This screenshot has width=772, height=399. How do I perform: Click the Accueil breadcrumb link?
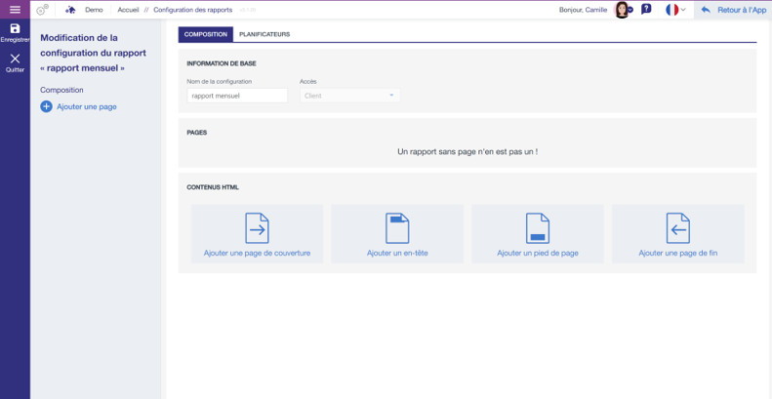pyautogui.click(x=128, y=10)
